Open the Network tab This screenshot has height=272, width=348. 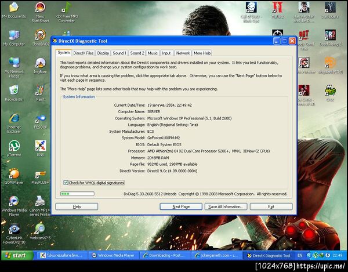tap(183, 53)
